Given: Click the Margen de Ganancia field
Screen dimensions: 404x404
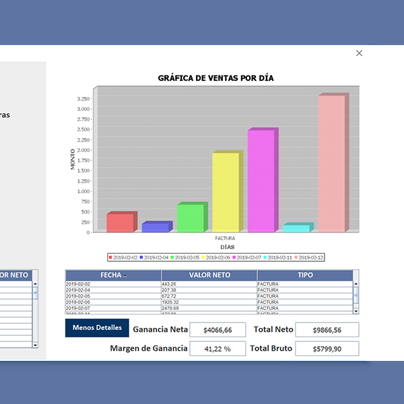Looking at the screenshot, I should (x=217, y=349).
